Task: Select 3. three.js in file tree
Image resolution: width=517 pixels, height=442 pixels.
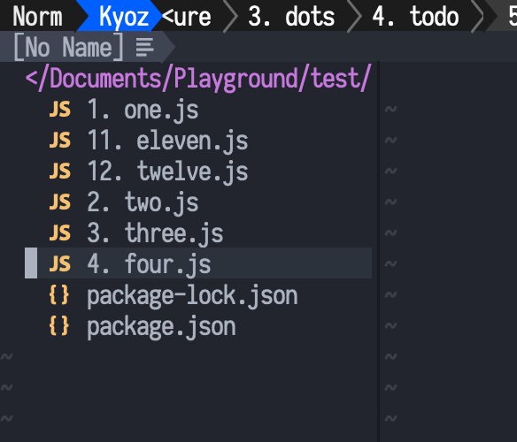Action: pos(155,233)
